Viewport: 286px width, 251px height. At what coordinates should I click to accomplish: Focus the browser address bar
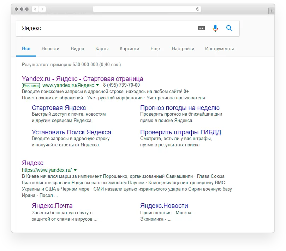(x=147, y=9)
